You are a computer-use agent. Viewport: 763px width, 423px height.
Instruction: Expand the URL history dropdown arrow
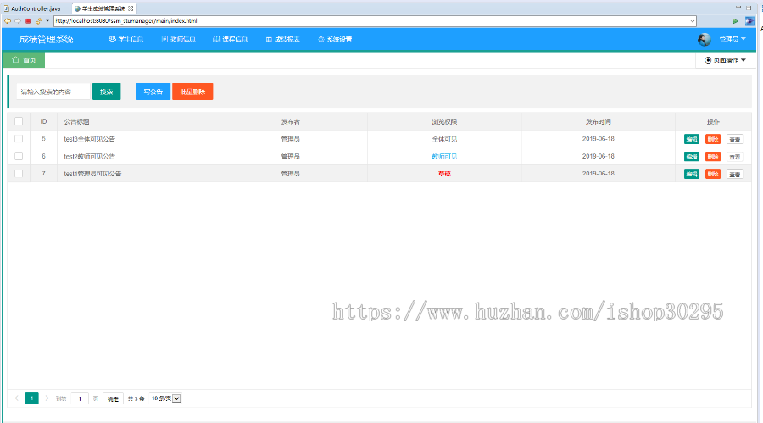[692, 21]
